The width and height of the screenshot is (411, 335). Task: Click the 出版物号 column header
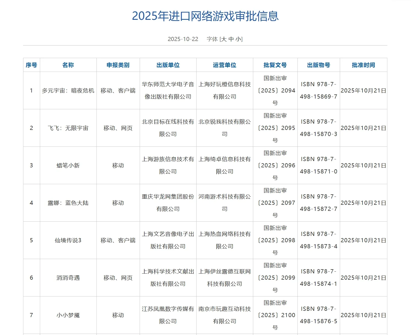[x=319, y=65]
